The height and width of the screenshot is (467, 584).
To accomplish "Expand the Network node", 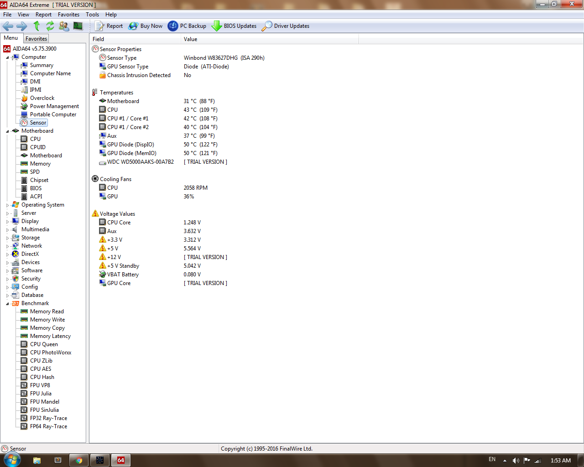I will click(7, 246).
